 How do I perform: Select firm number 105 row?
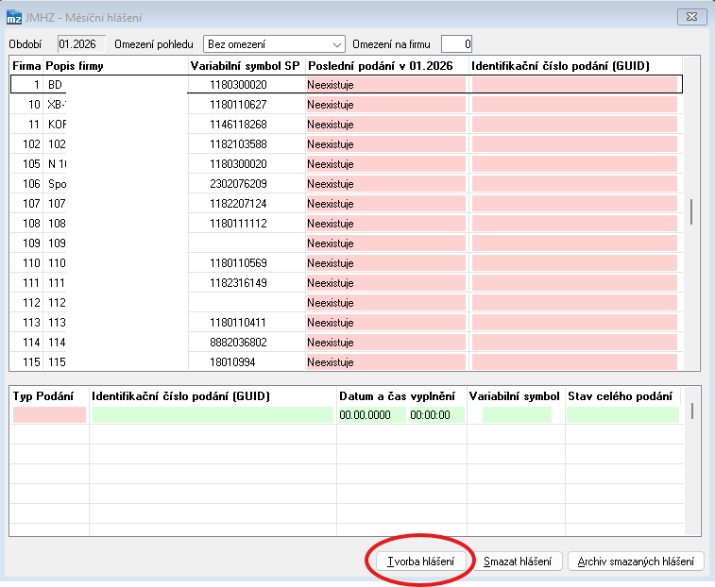coord(347,164)
